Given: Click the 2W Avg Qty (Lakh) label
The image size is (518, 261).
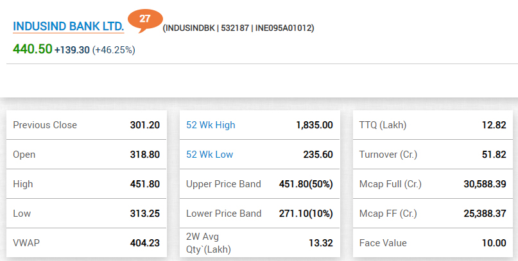Looking at the screenshot, I should [x=209, y=243].
